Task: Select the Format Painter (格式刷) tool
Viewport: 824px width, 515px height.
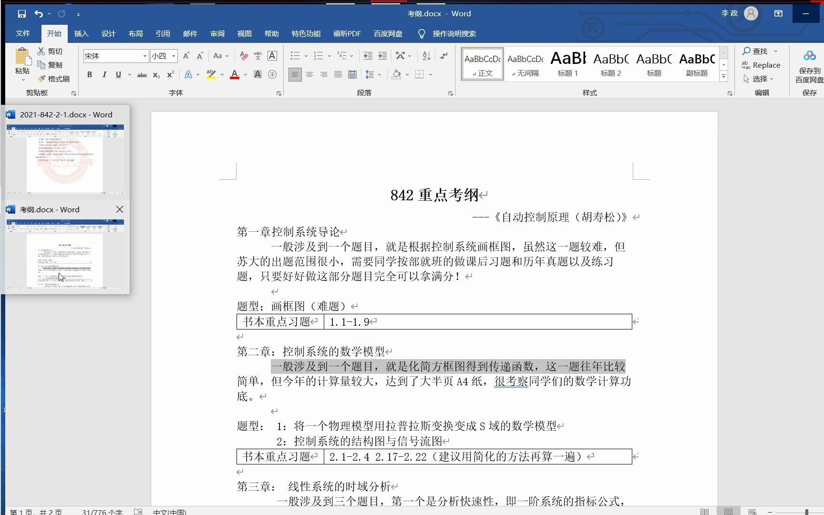Action: pos(54,78)
